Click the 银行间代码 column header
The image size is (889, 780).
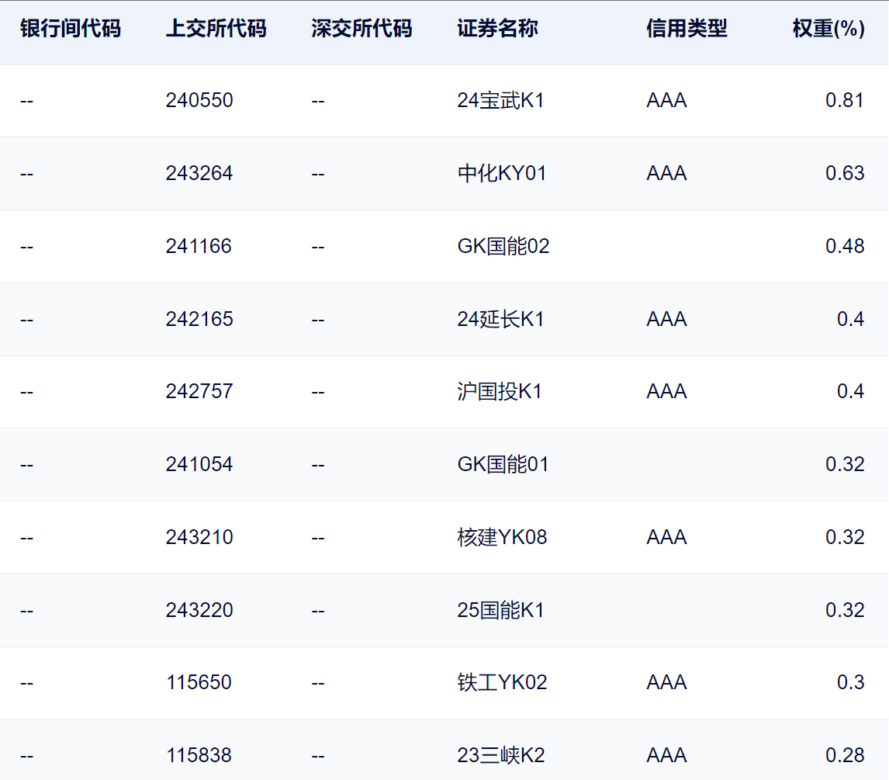pyautogui.click(x=71, y=29)
